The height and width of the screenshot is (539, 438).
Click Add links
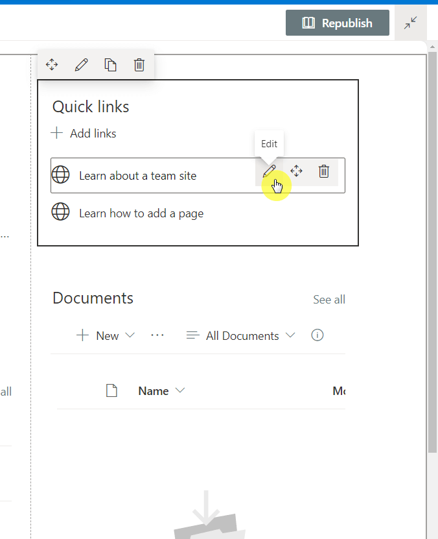pyautogui.click(x=84, y=134)
